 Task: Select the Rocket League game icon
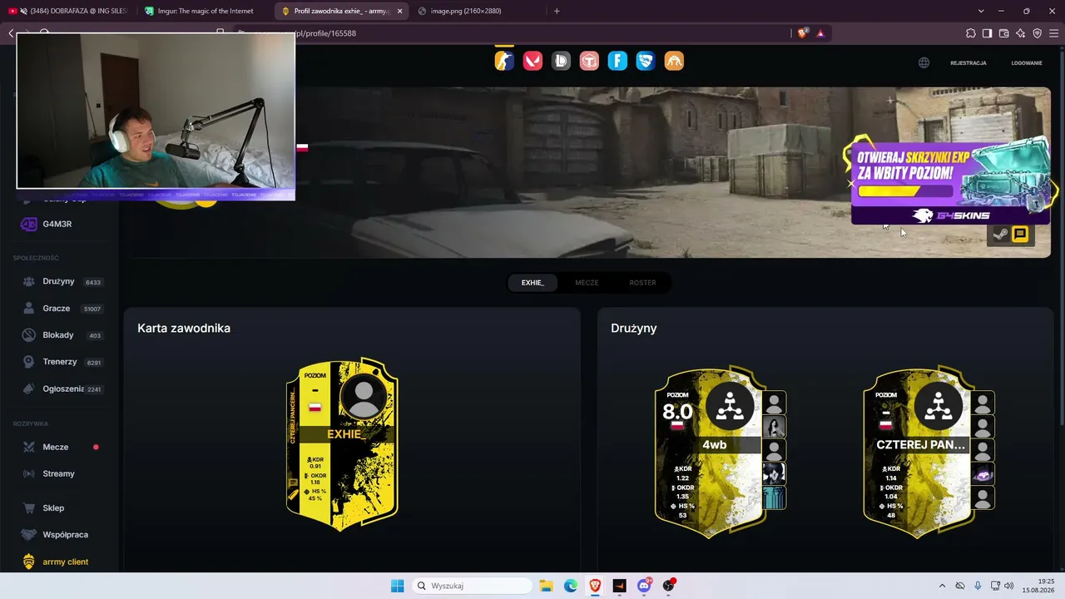point(646,61)
